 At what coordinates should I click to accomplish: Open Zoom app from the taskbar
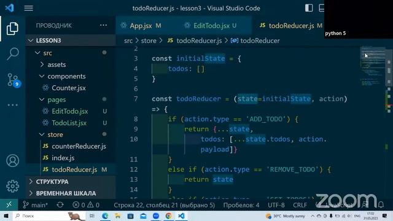(x=156, y=215)
